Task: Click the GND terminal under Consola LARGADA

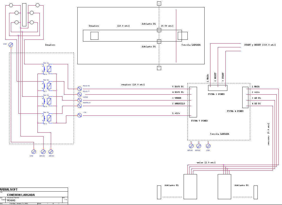Action: 208,146
